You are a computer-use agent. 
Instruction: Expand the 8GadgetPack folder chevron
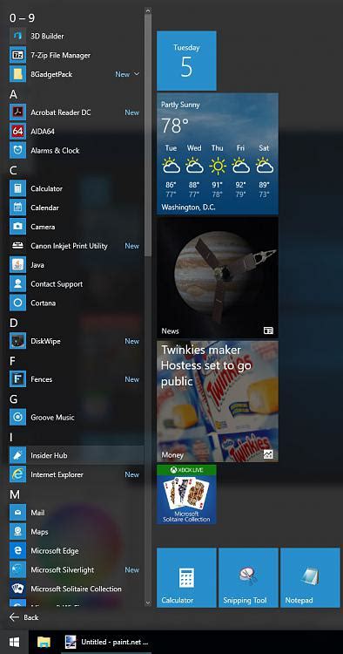137,74
